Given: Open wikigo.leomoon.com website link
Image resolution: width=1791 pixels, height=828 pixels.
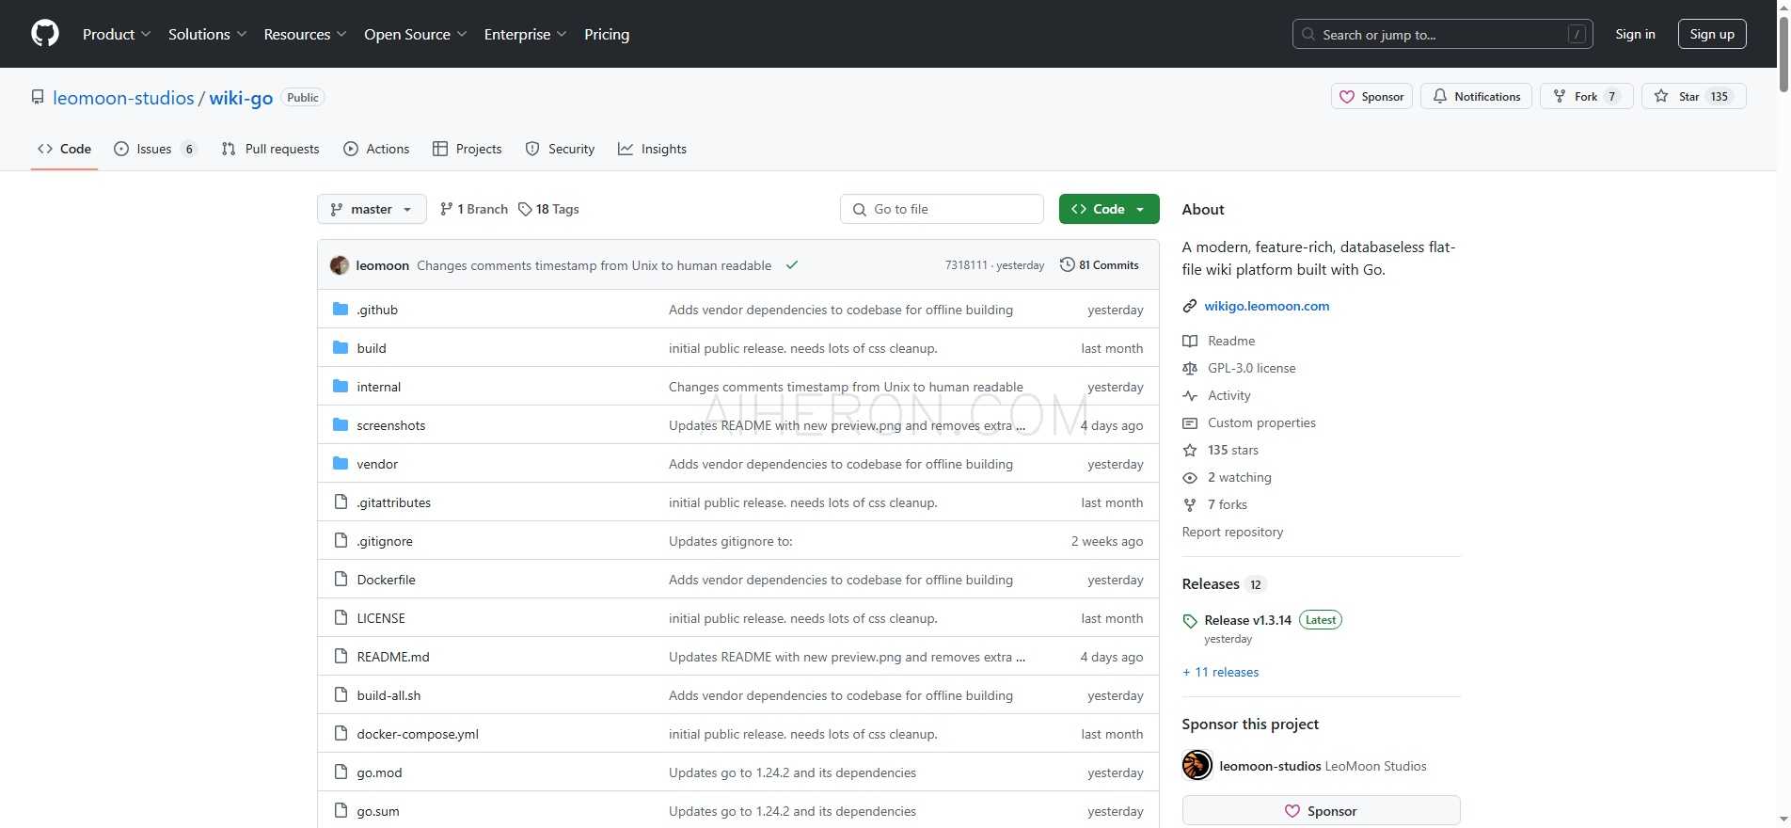Looking at the screenshot, I should [x=1266, y=306].
